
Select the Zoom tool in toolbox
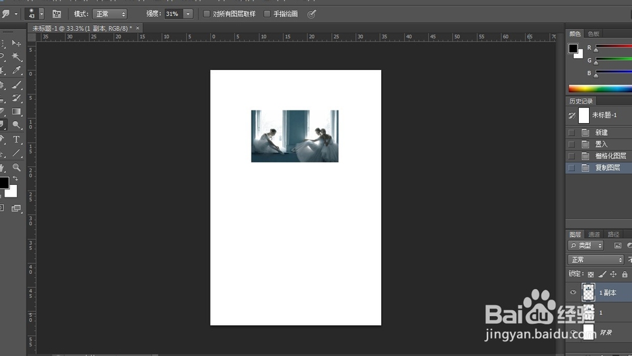tap(16, 167)
